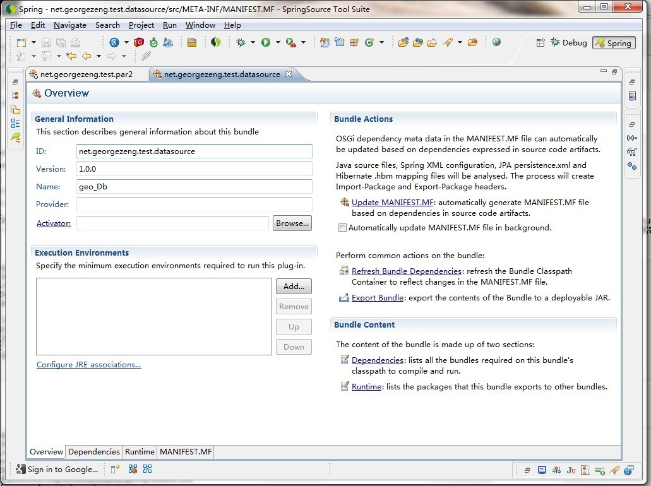Image resolution: width=651 pixels, height=486 pixels.
Task: Click the yellow clipboard toolbar icon
Action: tap(192, 42)
